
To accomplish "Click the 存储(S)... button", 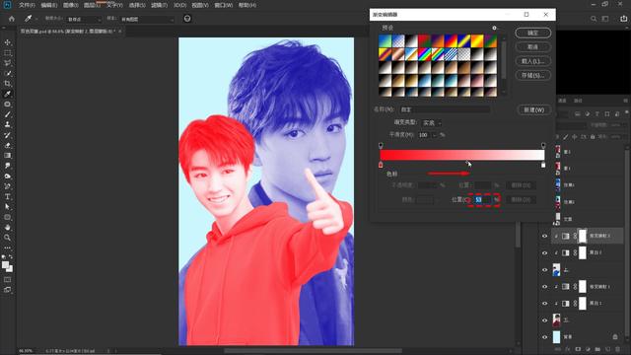I will point(532,75).
